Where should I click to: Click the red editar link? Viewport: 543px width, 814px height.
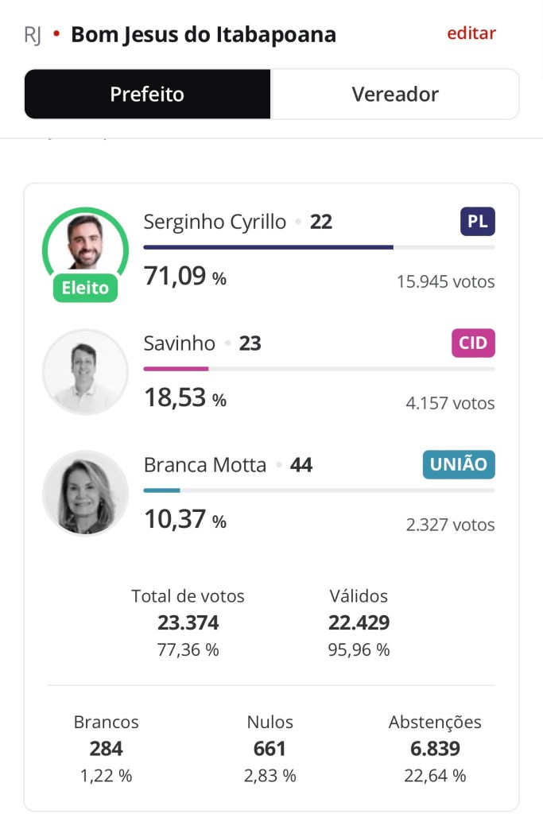[x=471, y=33]
